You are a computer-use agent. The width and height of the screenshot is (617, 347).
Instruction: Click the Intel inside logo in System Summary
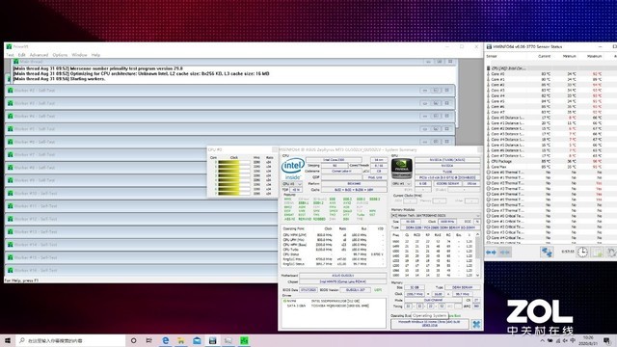(x=293, y=170)
